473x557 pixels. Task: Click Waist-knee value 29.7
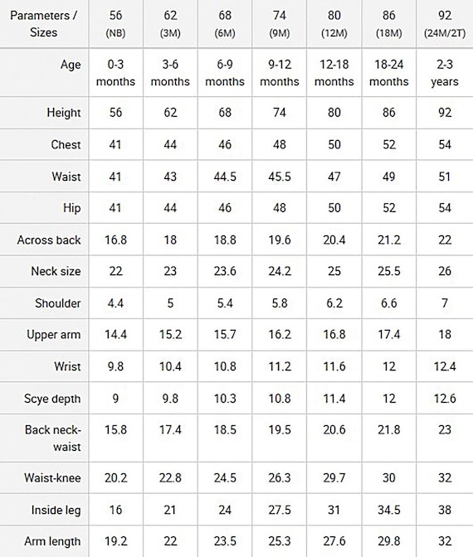tap(334, 477)
